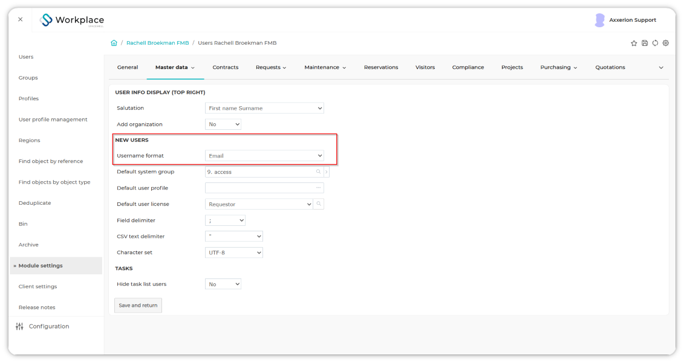Expand the Username format dropdown

pyautogui.click(x=264, y=156)
